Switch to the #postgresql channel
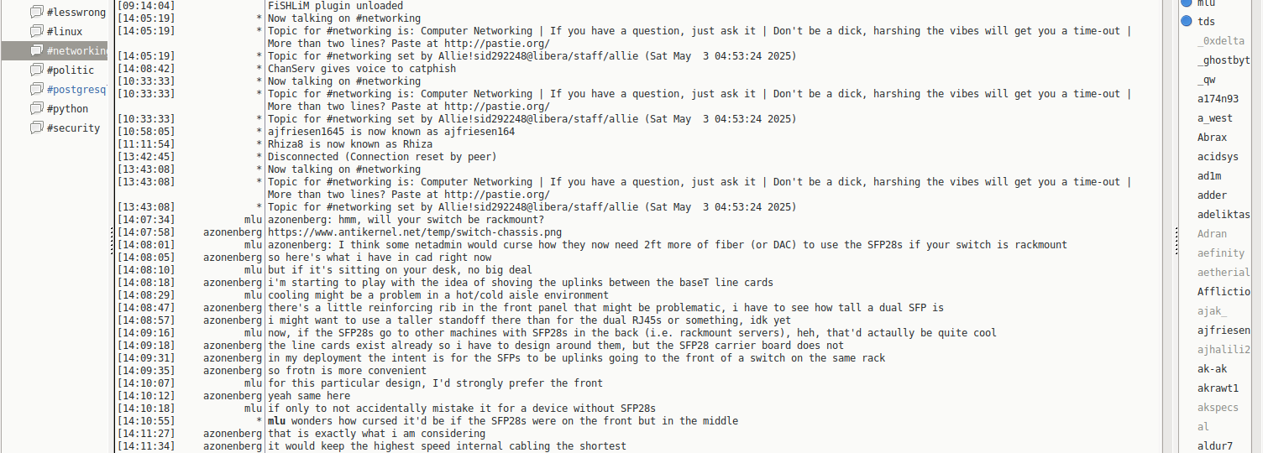Image resolution: width=1263 pixels, height=453 pixels. point(76,89)
